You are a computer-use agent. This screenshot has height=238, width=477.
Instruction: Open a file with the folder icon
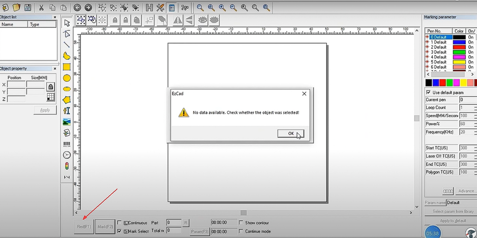point(16,7)
